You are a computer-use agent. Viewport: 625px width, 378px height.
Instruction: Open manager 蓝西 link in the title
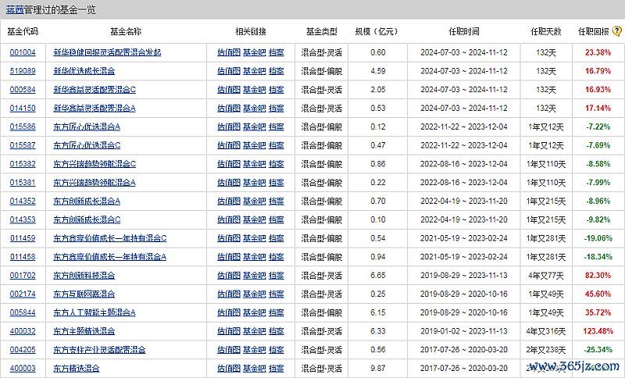pos(15,10)
